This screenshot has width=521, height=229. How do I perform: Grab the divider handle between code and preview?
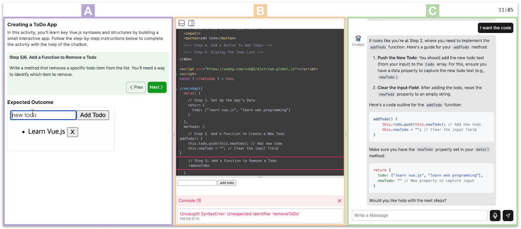click(x=260, y=177)
